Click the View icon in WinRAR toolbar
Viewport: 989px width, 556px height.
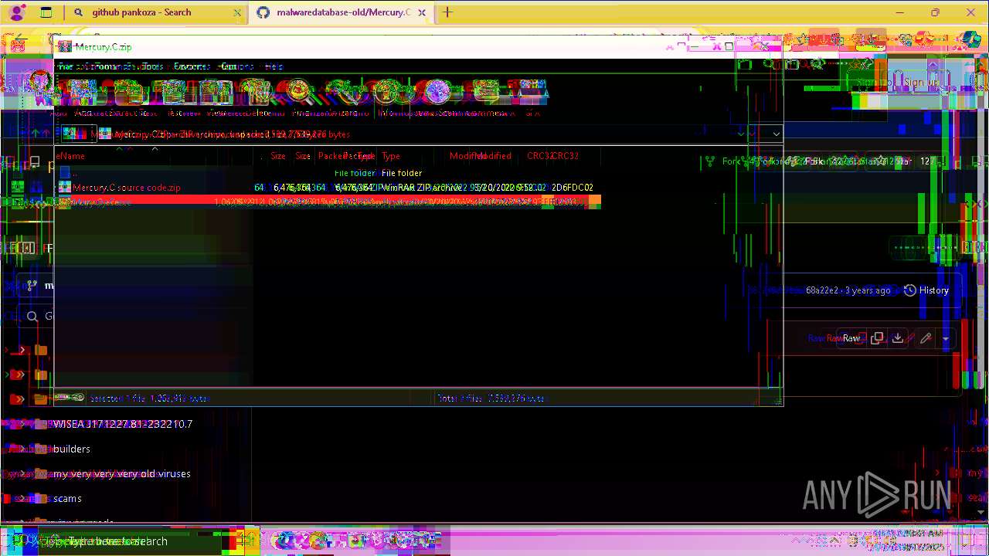click(216, 93)
